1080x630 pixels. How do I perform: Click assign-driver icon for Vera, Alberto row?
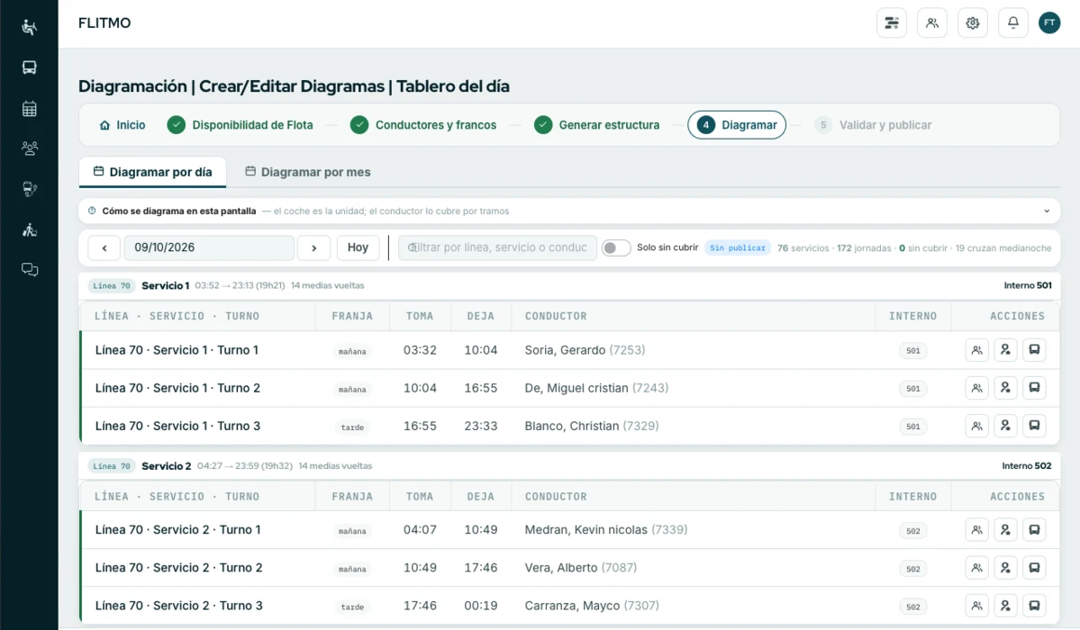point(1005,567)
